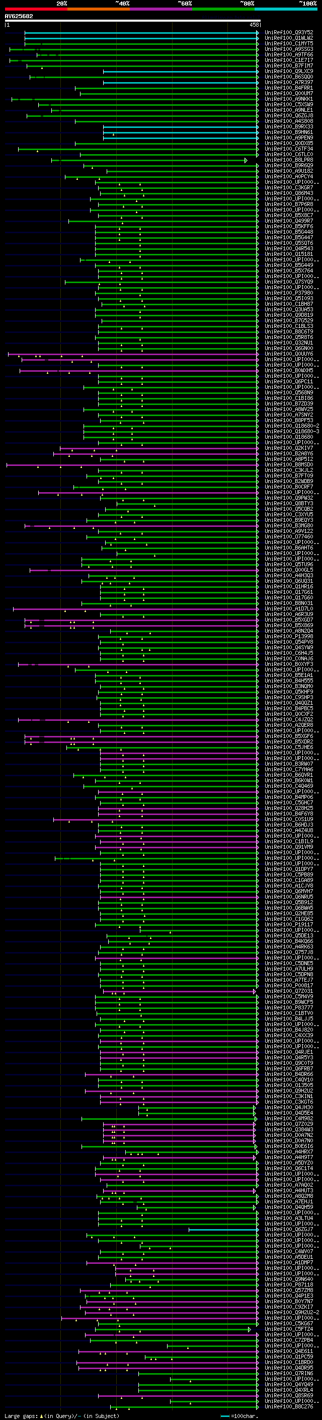
Task: Select the UniRef100_C4JZQ2 entry
Action: point(289,720)
